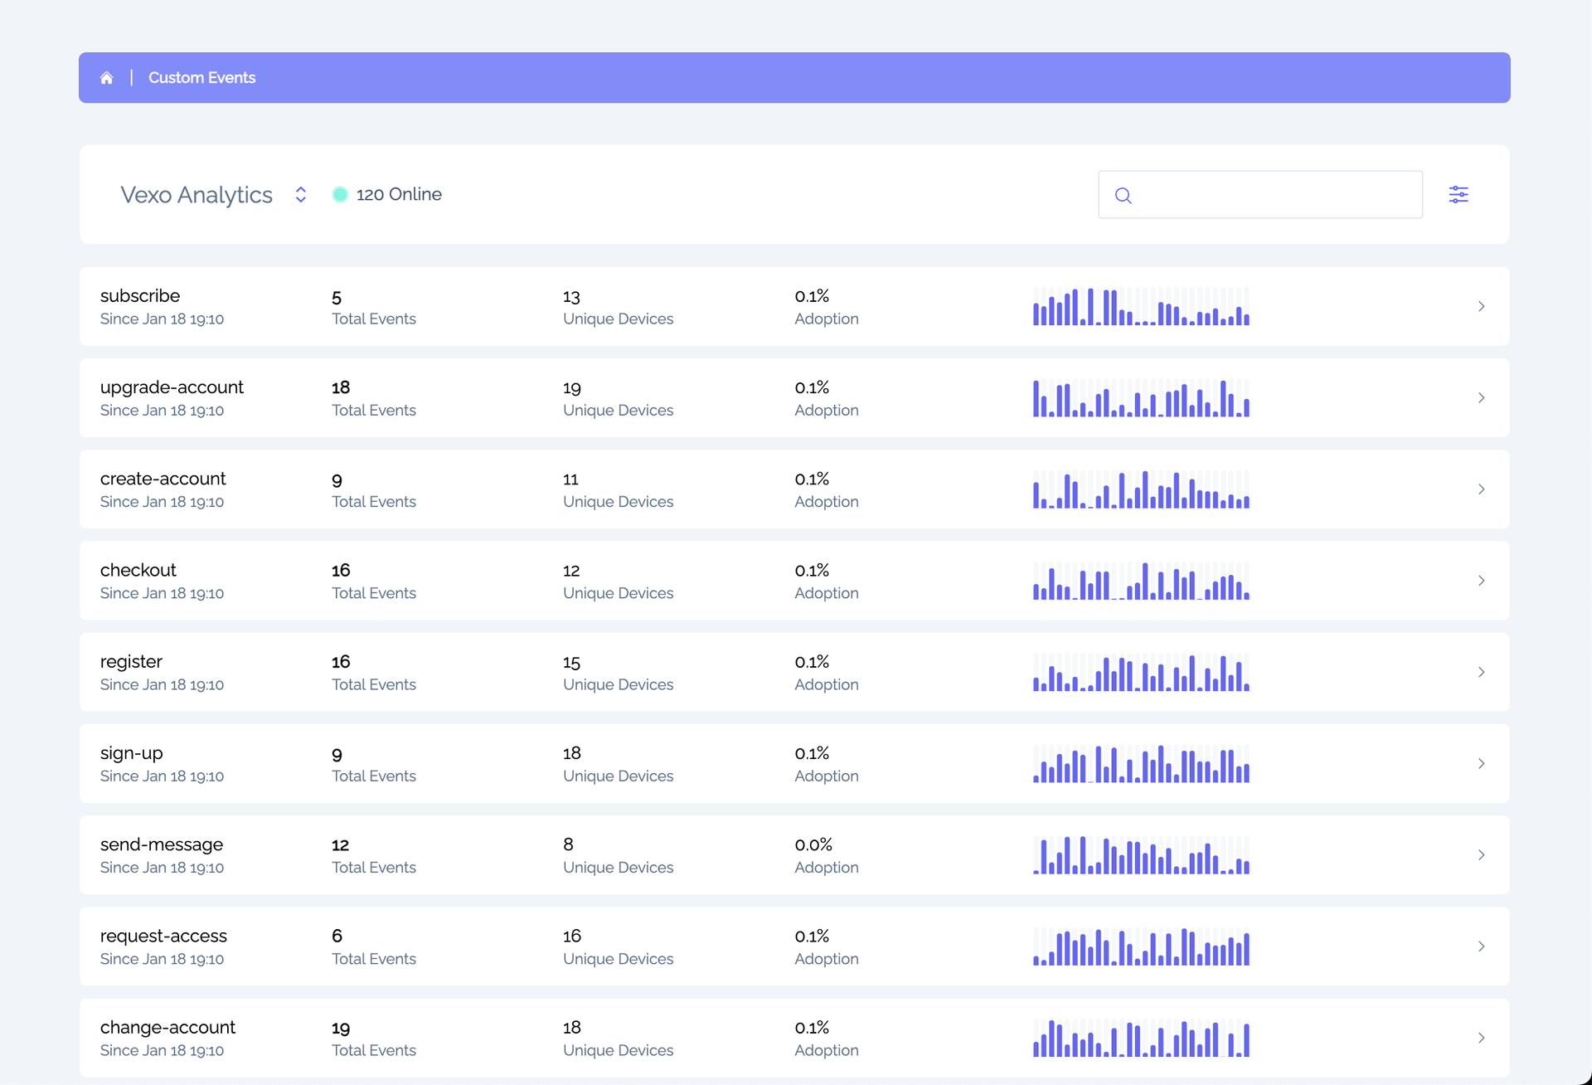
Task: Select the Custom Events breadcrumb label
Action: (201, 77)
